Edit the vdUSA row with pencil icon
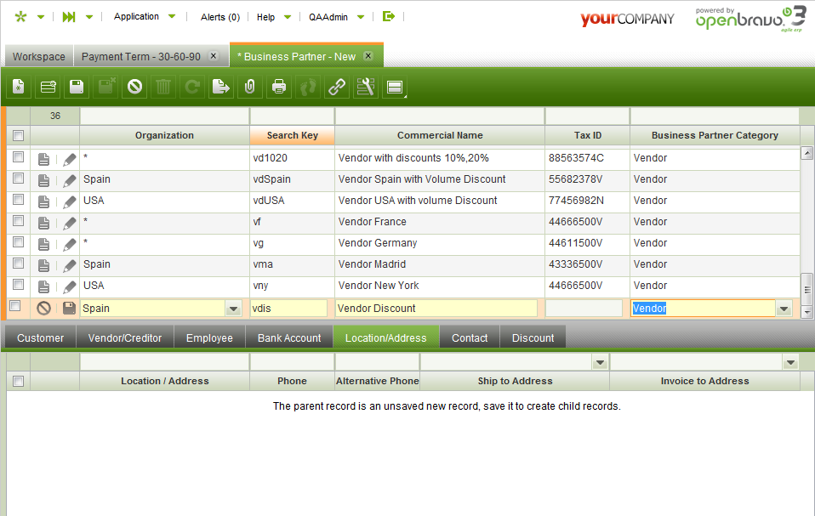This screenshot has height=516, width=815. tap(69, 202)
